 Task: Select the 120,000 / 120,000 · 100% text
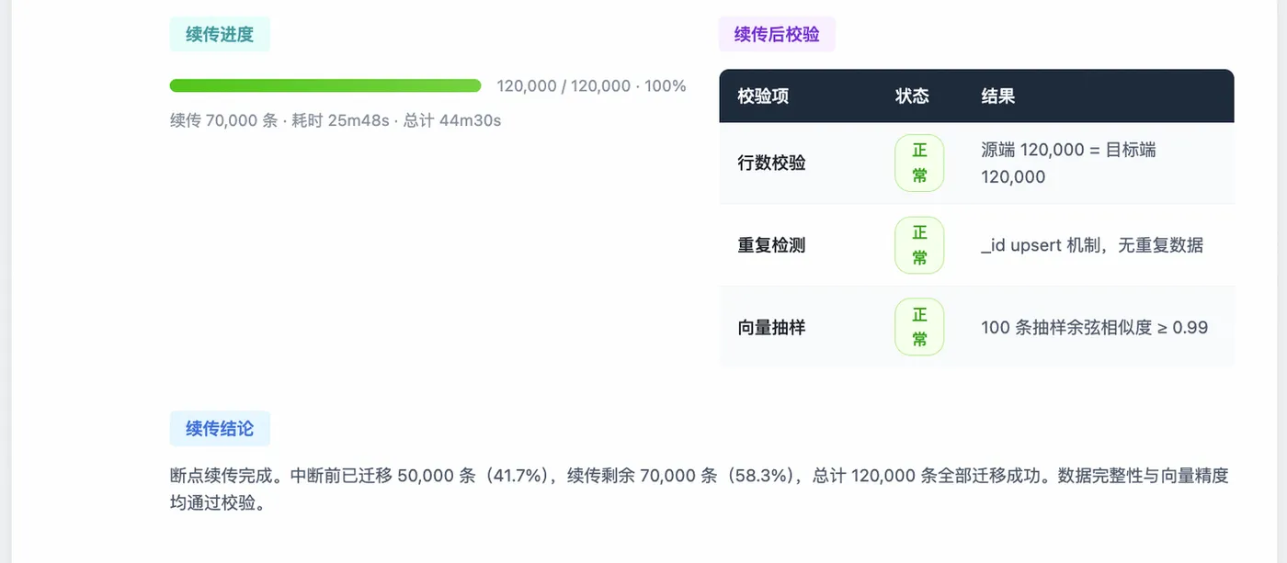pos(592,86)
